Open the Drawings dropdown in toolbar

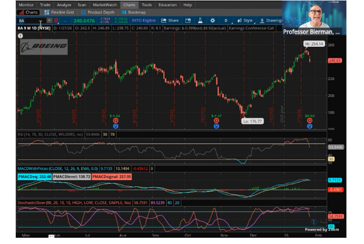[269, 20]
